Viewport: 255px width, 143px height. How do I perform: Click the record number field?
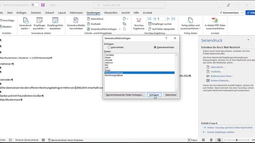161,19
